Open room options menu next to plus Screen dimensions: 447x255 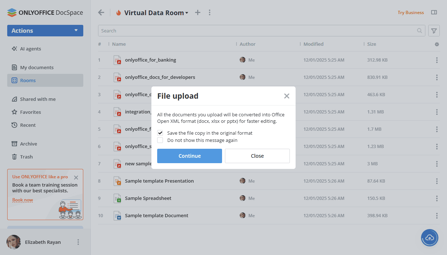click(209, 13)
